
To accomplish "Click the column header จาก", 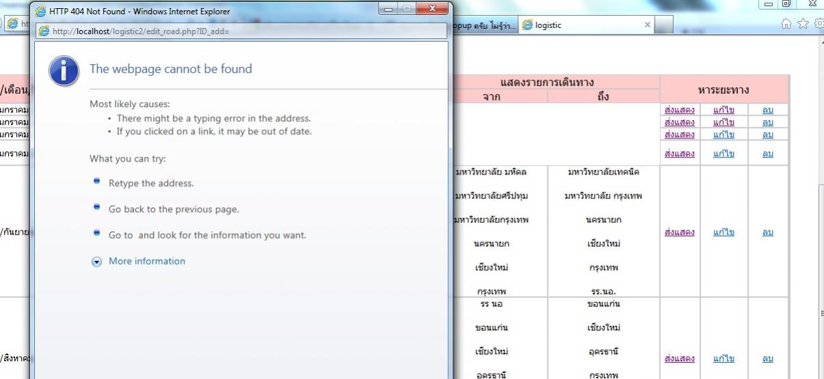I will (x=492, y=97).
